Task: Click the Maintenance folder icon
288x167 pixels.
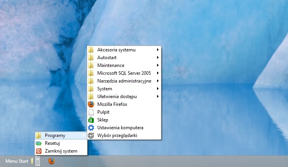Action: (x=91, y=65)
